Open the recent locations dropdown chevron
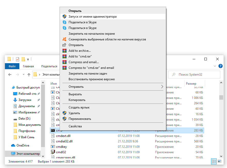The height and width of the screenshot is (168, 227). tap(23, 75)
